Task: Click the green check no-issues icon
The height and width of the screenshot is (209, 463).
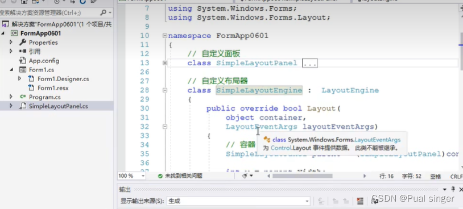Action: [x=160, y=176]
